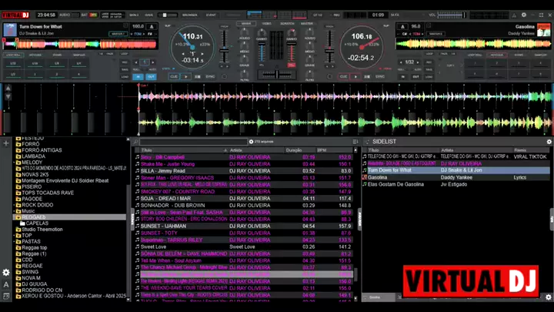
Task: Toggle left channel PFL headphone cue
Action: click(x=262, y=65)
